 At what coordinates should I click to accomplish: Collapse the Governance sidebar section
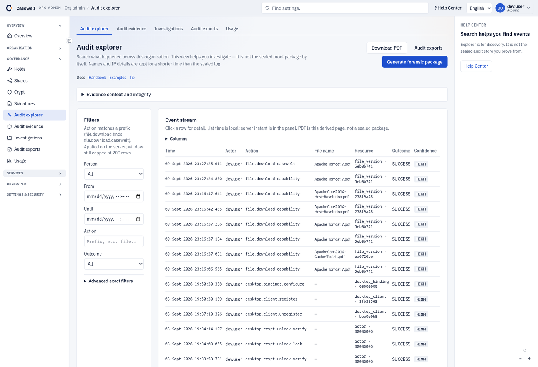35,59
